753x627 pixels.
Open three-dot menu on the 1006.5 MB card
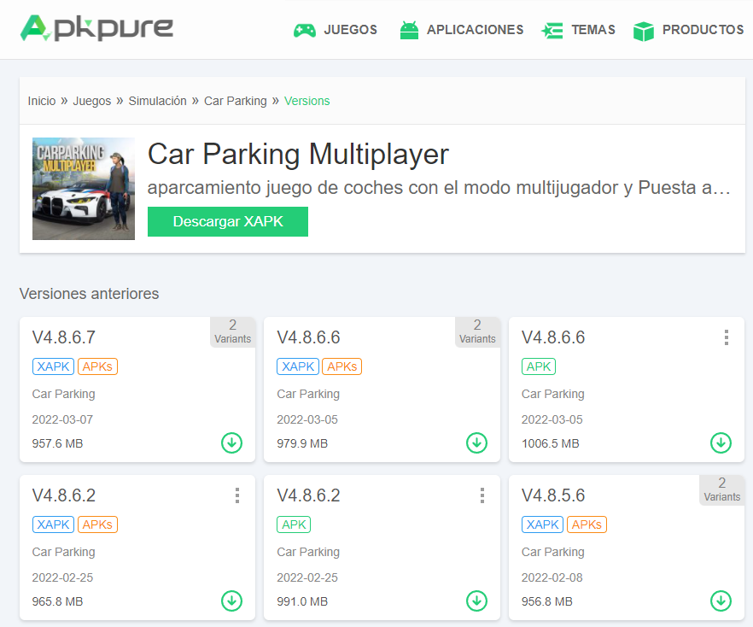726,337
